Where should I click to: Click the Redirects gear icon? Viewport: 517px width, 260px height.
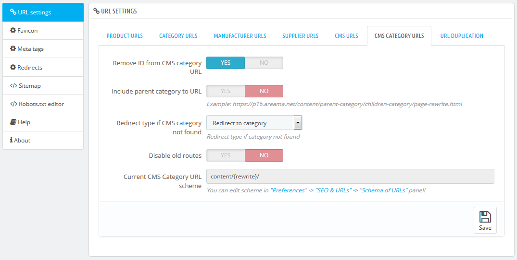point(13,68)
